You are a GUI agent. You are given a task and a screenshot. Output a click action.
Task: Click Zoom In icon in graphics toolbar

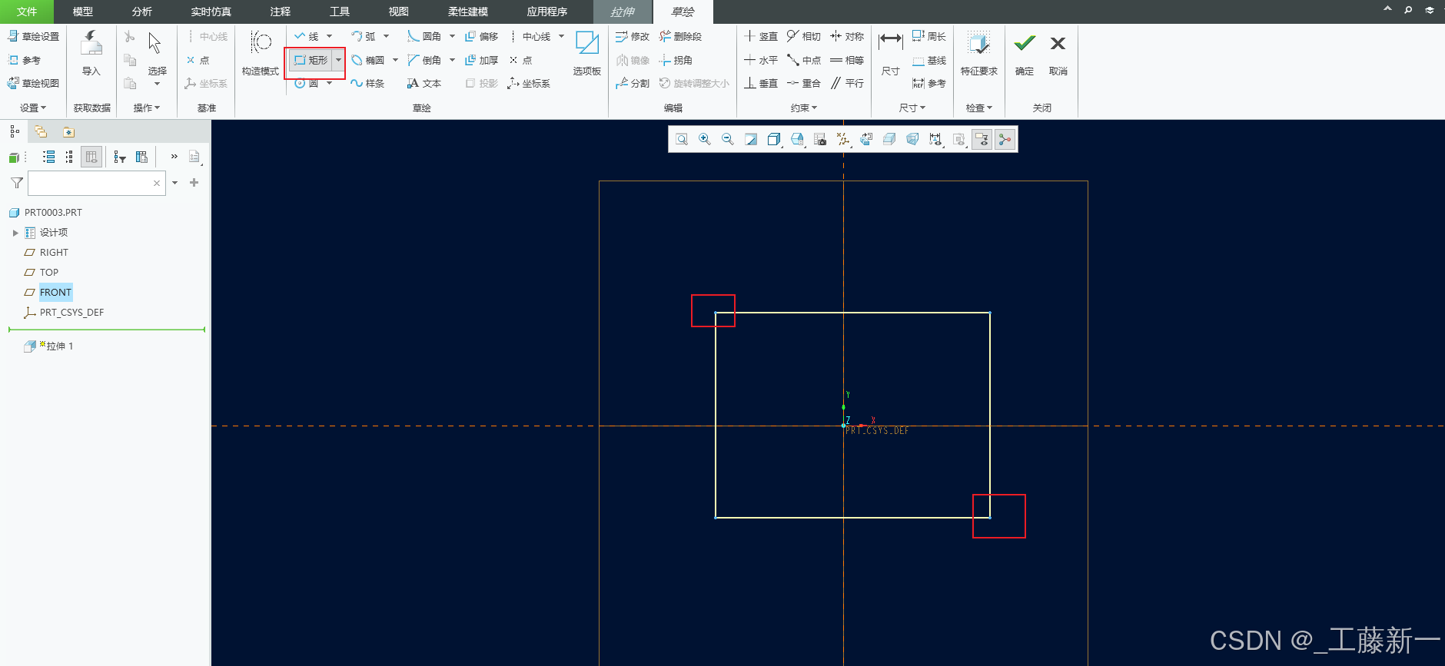[705, 139]
